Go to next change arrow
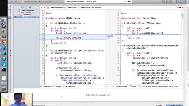This screenshot has height=106, width=189. click(113, 86)
